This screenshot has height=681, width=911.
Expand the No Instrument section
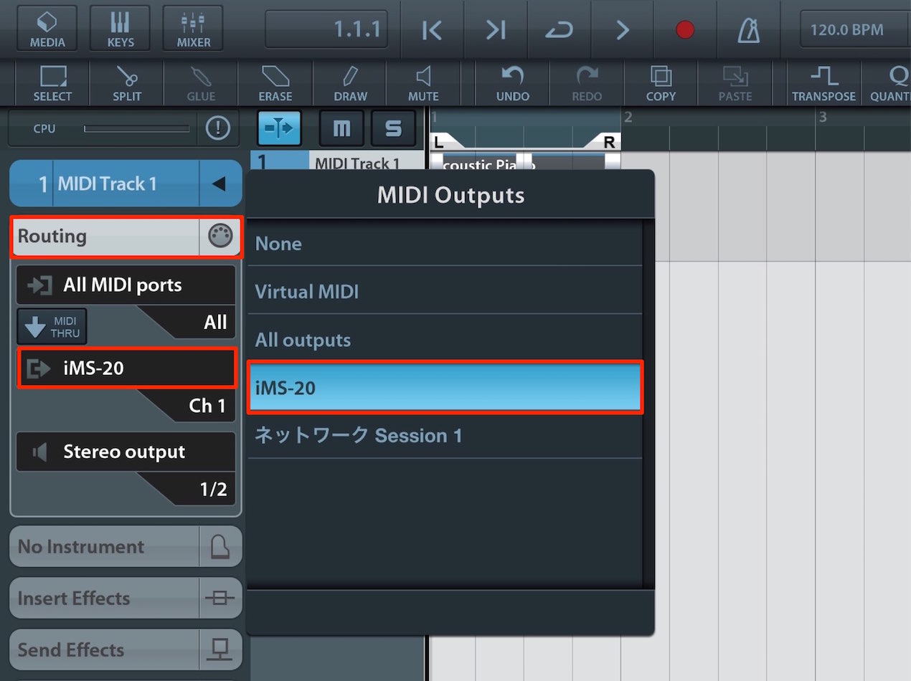click(x=126, y=546)
